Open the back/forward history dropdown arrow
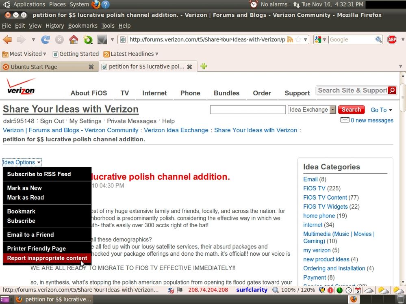This screenshot has height=304, width=406. [33, 39]
